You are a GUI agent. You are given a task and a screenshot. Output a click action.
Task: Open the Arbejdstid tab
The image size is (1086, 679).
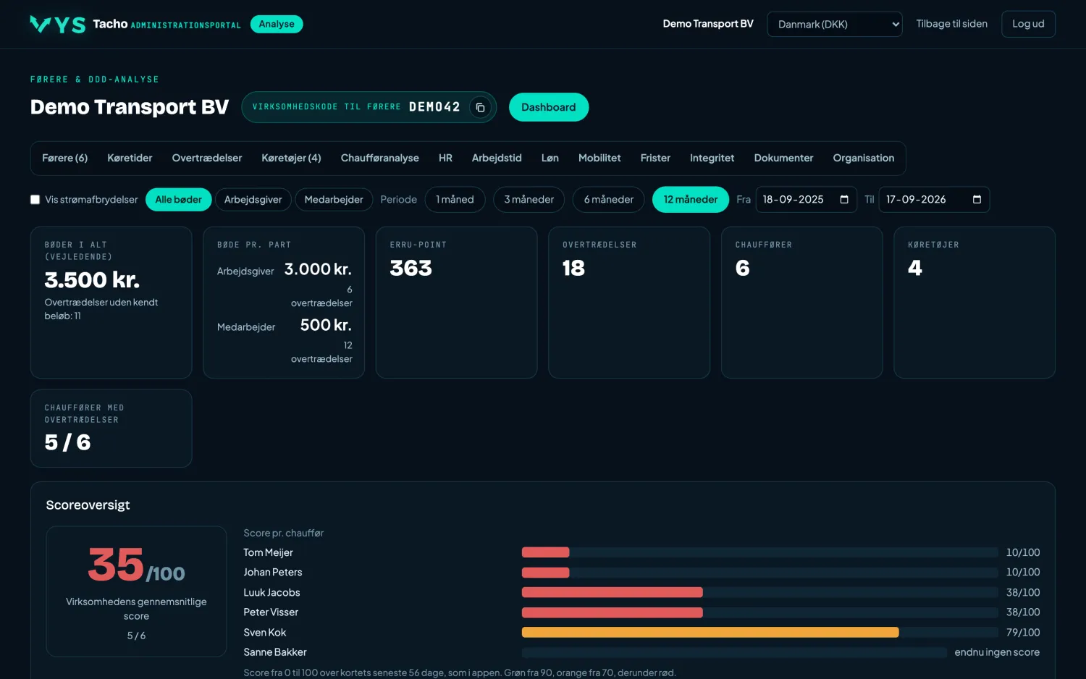(497, 158)
